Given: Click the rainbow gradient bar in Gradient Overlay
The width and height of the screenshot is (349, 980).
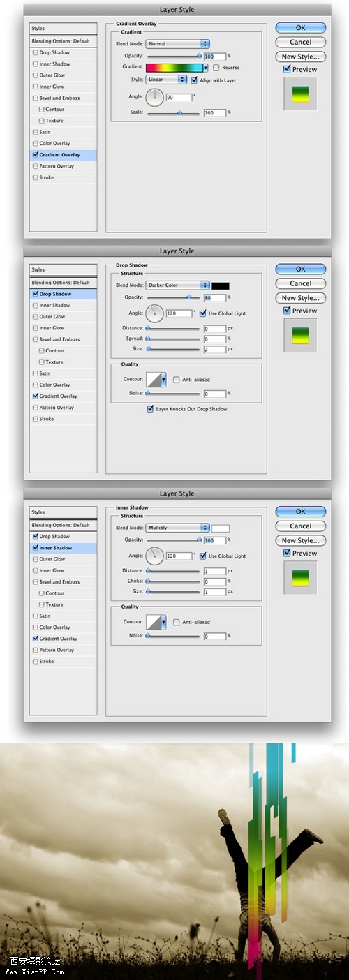Looking at the screenshot, I should pyautogui.click(x=174, y=68).
